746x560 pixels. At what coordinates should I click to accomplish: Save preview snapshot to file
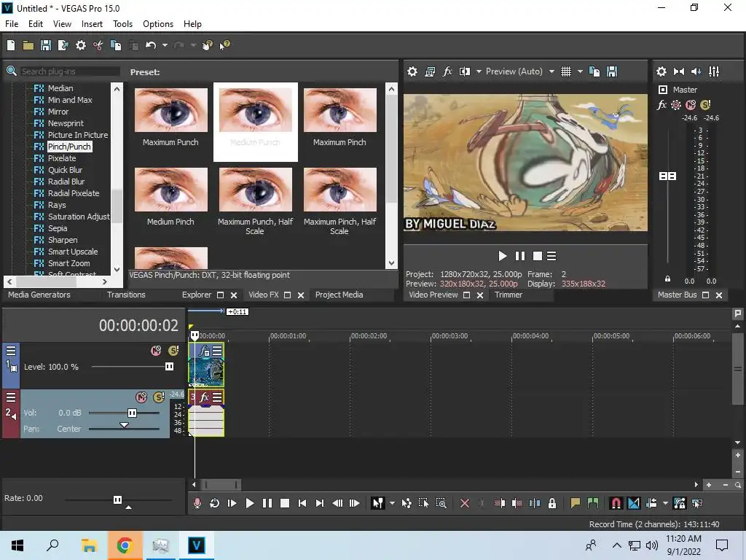coord(612,71)
